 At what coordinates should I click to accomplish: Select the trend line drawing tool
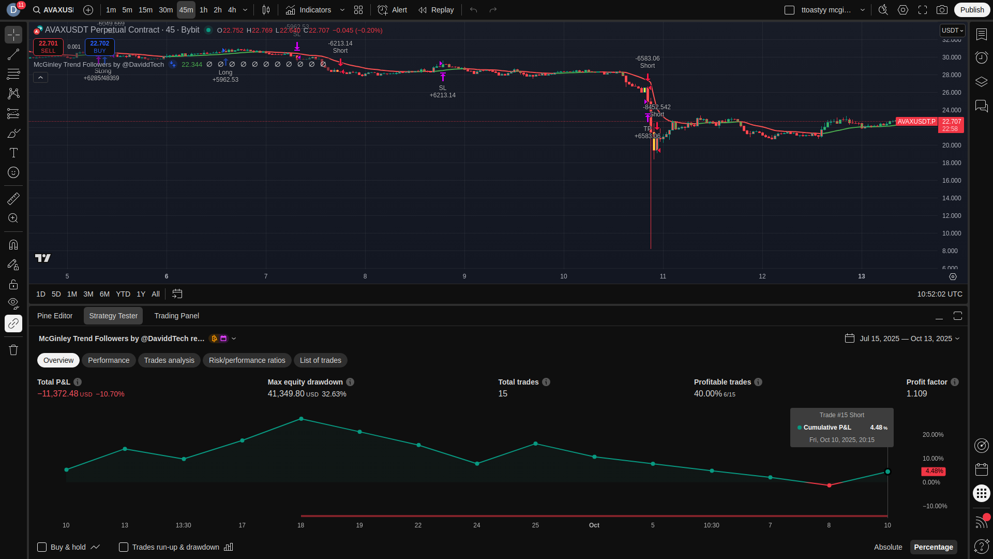click(x=13, y=55)
